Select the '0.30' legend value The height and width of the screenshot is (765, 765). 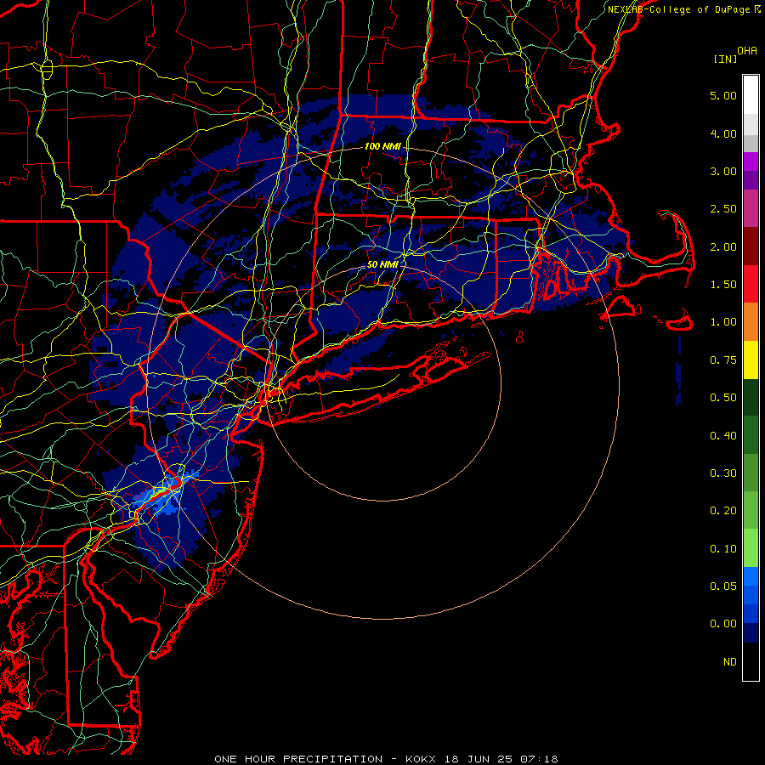pyautogui.click(x=723, y=473)
